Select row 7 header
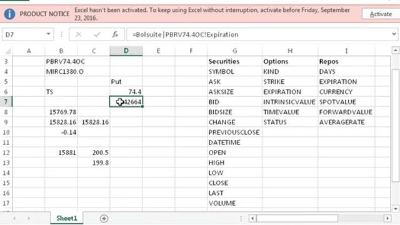The image size is (400, 225). click(x=6, y=102)
